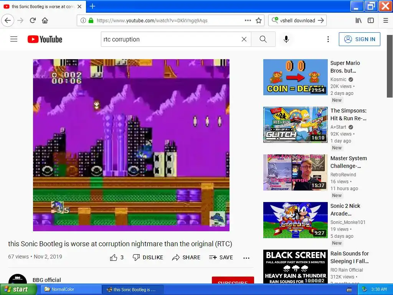Open Master System Challenge thumbnail
Image resolution: width=393 pixels, height=295 pixels.
coord(295,172)
